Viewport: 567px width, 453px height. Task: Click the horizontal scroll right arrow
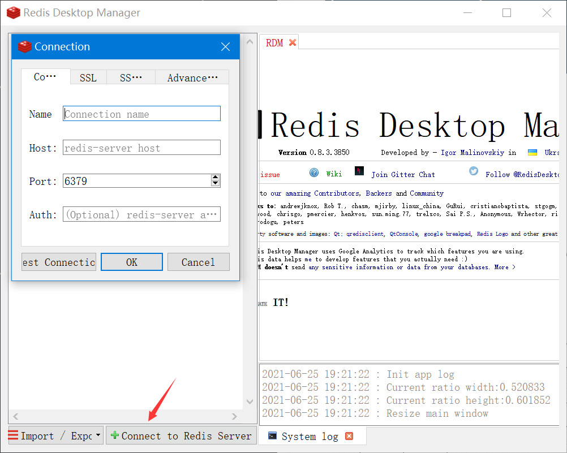tap(234, 416)
